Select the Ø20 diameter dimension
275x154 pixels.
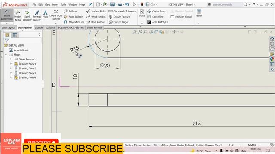[105, 65]
